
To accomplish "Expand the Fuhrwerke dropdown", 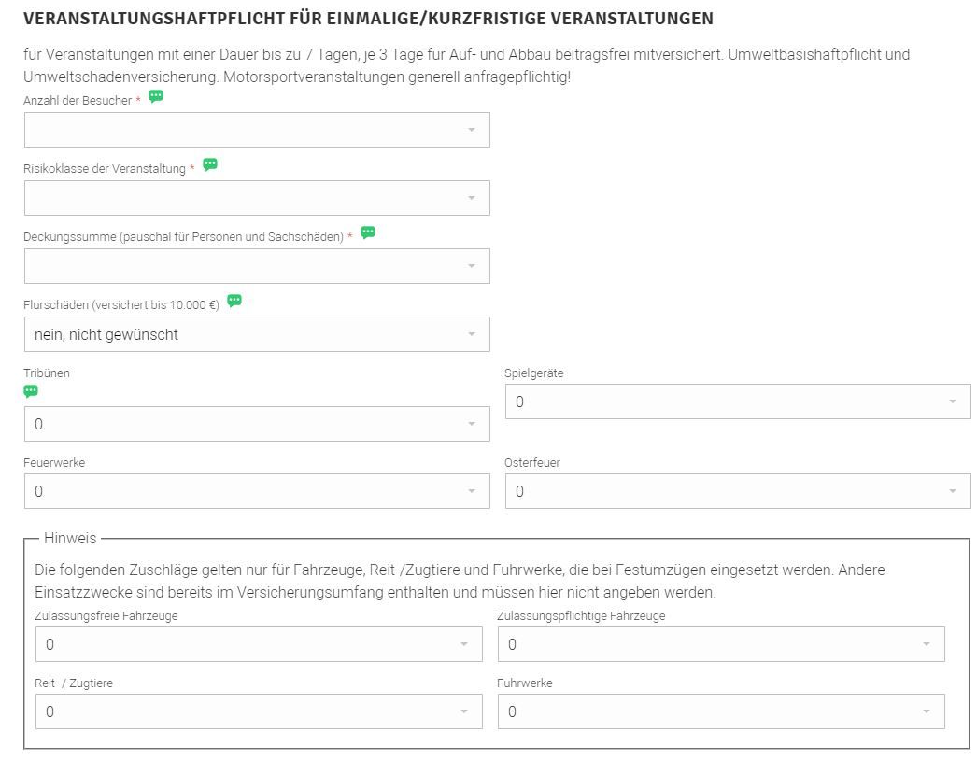I will [721, 711].
